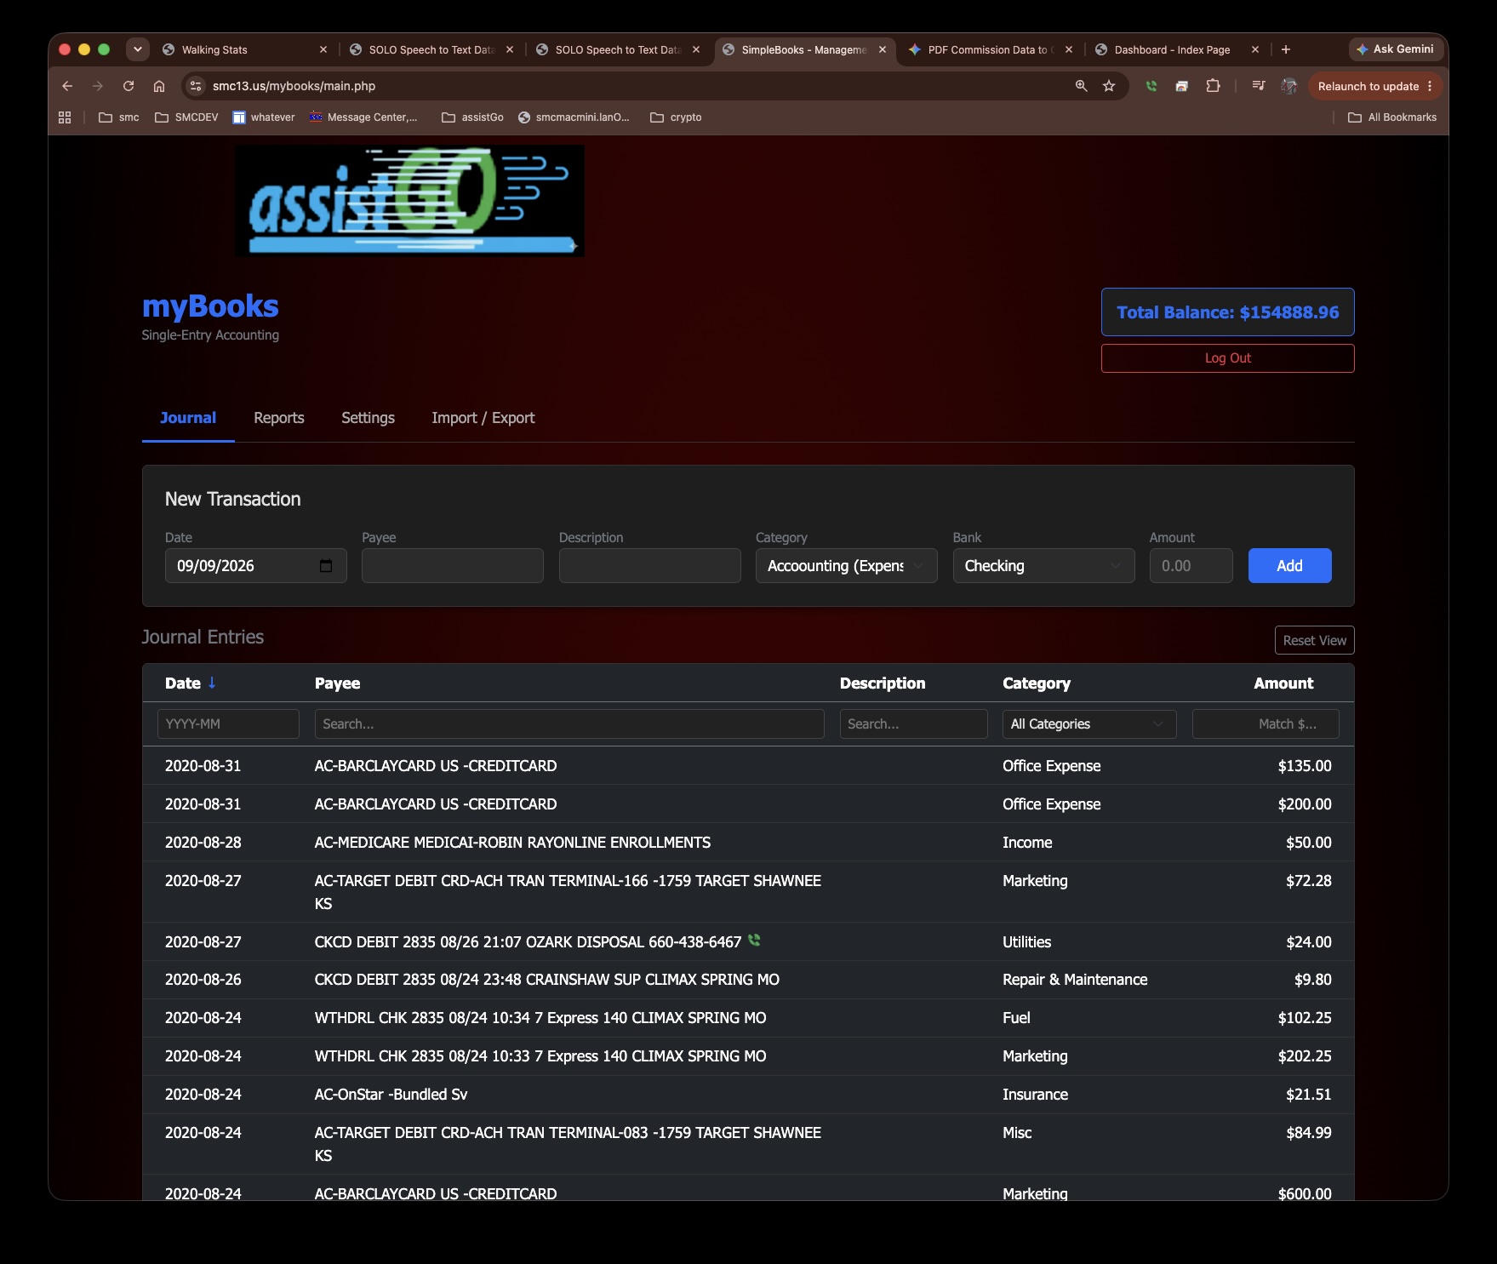This screenshot has height=1264, width=1497.
Task: Open the Bank dropdown showing Checking
Action: pos(1043,566)
